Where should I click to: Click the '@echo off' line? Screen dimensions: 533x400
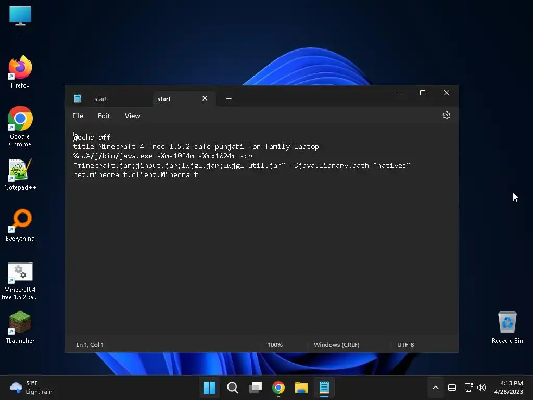[92, 137]
